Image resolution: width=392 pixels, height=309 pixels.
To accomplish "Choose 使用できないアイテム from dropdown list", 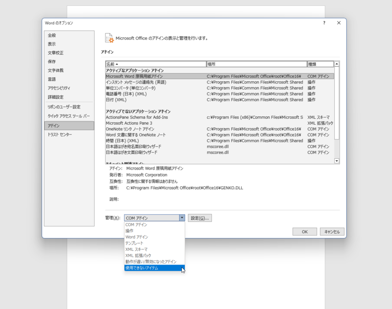I will click(x=154, y=268).
